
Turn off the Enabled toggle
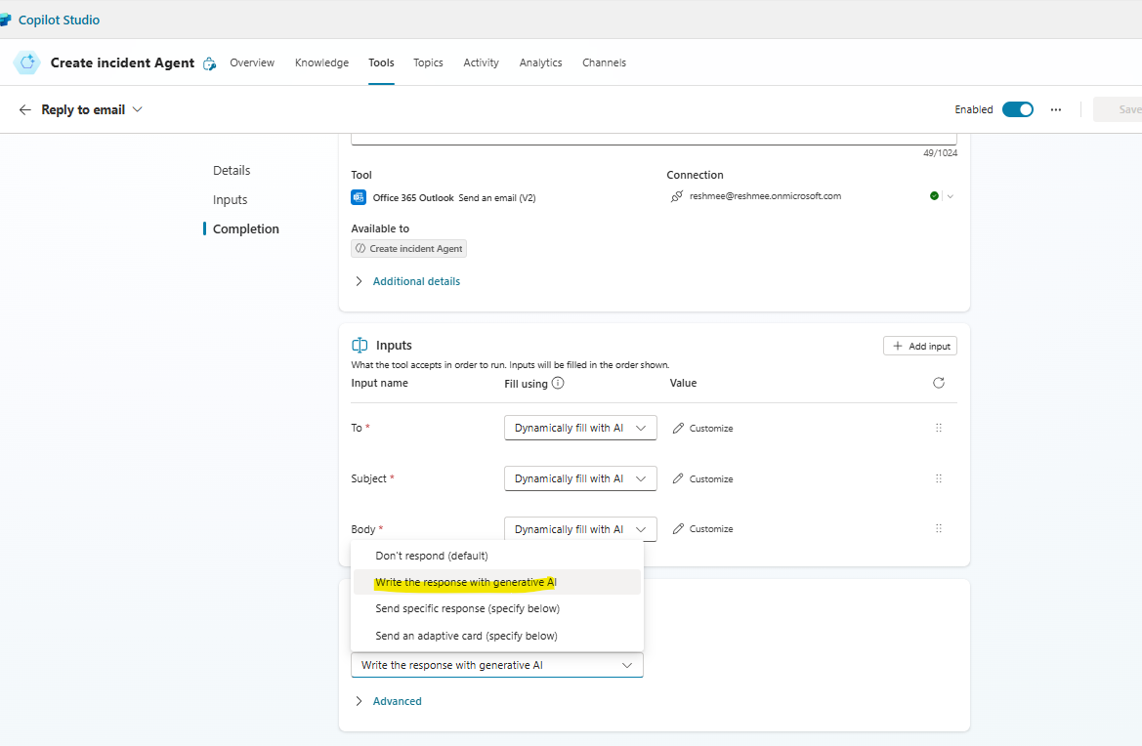tap(1018, 109)
